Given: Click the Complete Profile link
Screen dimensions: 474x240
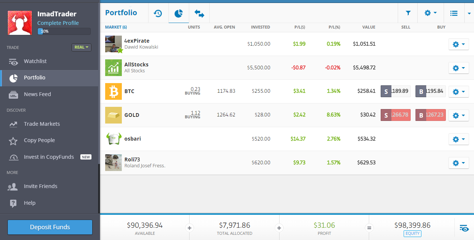Looking at the screenshot, I should tap(58, 23).
